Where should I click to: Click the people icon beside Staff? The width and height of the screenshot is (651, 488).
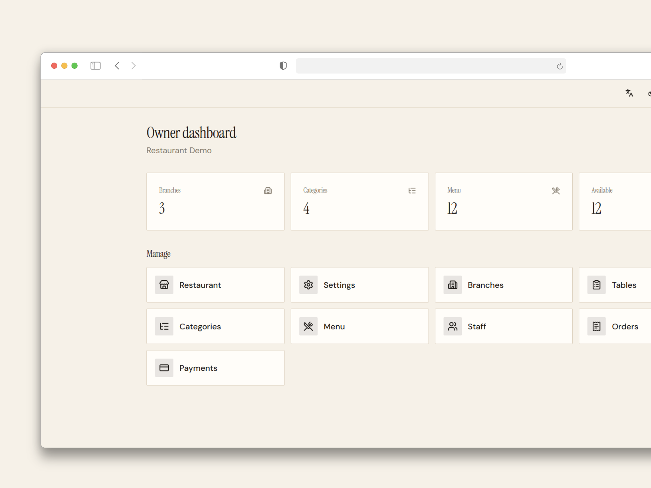pyautogui.click(x=453, y=326)
